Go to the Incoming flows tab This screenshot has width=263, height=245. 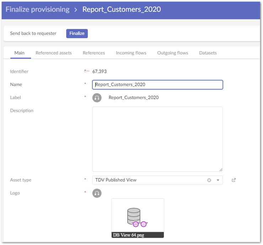131,53
